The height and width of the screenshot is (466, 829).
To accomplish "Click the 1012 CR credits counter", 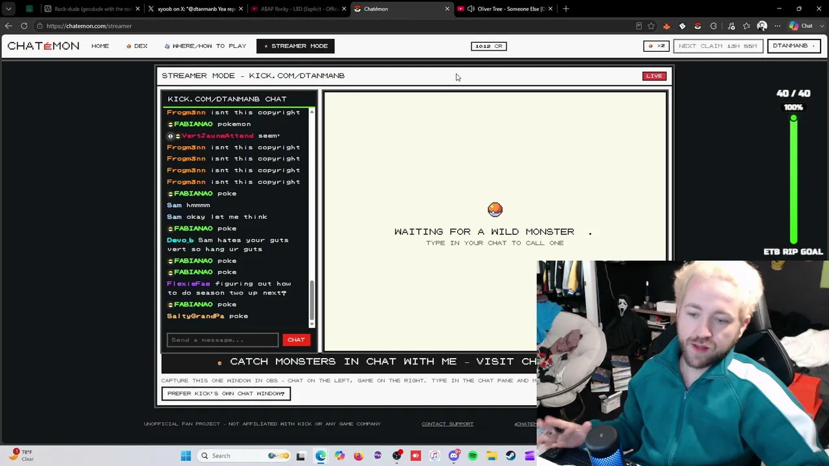I will coord(488,46).
